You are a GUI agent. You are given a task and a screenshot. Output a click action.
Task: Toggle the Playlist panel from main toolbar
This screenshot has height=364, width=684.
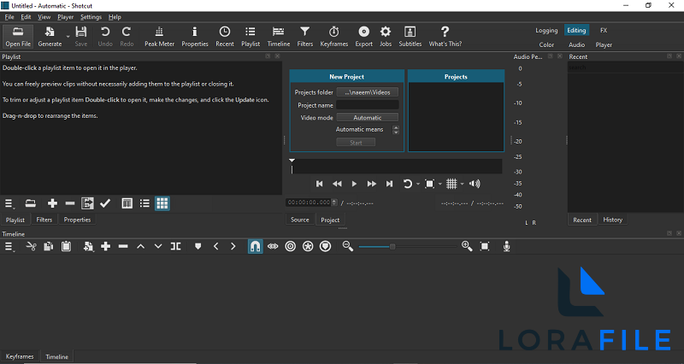pyautogui.click(x=251, y=37)
